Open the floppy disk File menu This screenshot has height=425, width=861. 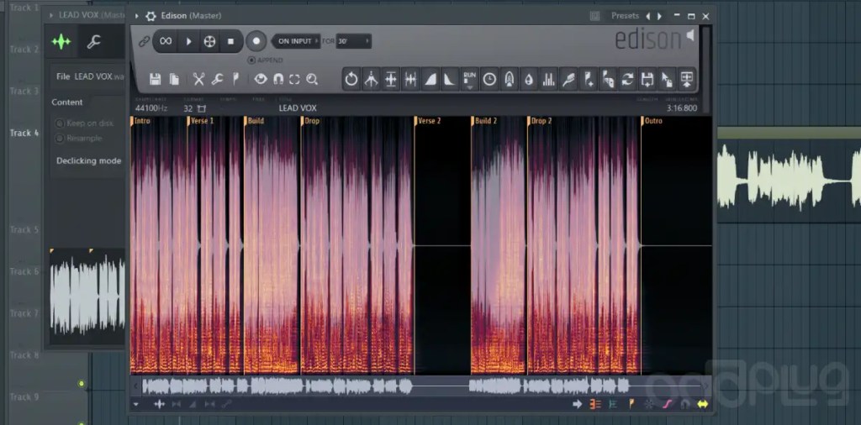pyautogui.click(x=156, y=80)
